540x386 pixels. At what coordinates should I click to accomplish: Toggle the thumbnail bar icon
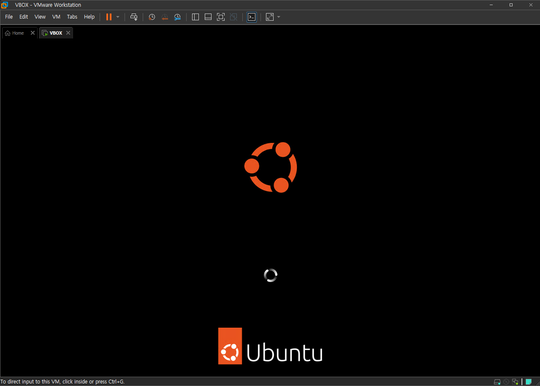pyautogui.click(x=208, y=17)
